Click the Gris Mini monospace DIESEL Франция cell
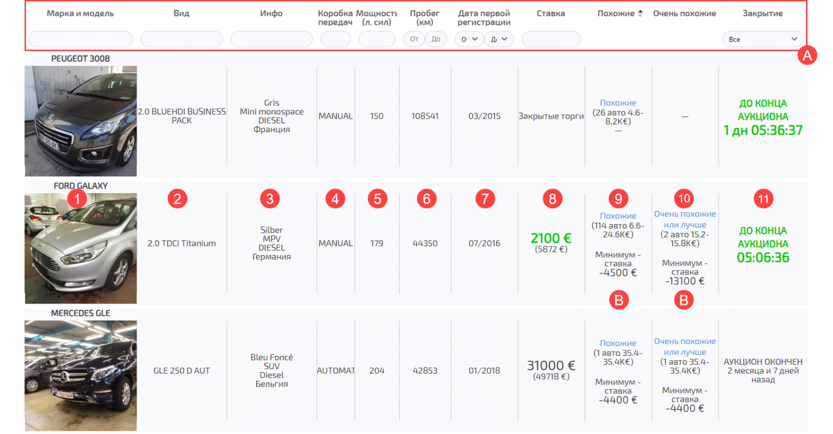Screen dimensions: 833x434 [x=272, y=116]
